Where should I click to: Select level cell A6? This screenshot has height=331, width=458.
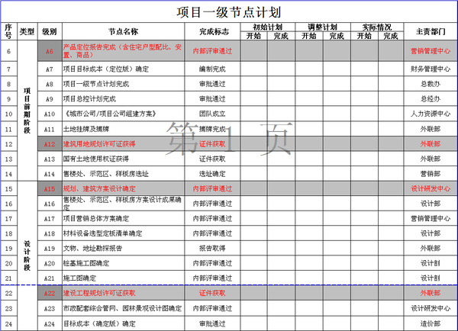(50, 51)
